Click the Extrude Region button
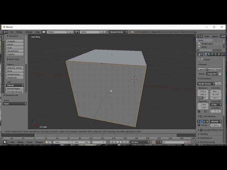The width and height of the screenshot is (227, 170). pyautogui.click(x=15, y=89)
